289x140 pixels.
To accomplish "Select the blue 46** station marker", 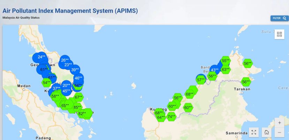I will 78,78.
